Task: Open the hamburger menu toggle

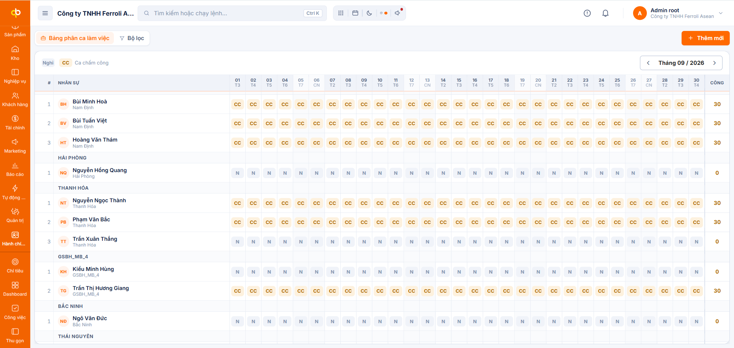Action: (45, 13)
